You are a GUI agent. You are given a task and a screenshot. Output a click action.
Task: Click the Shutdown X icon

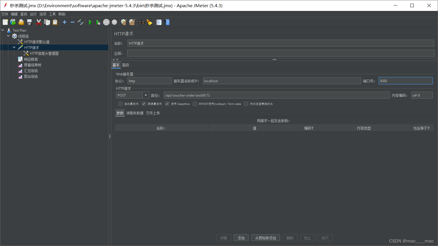point(114,22)
